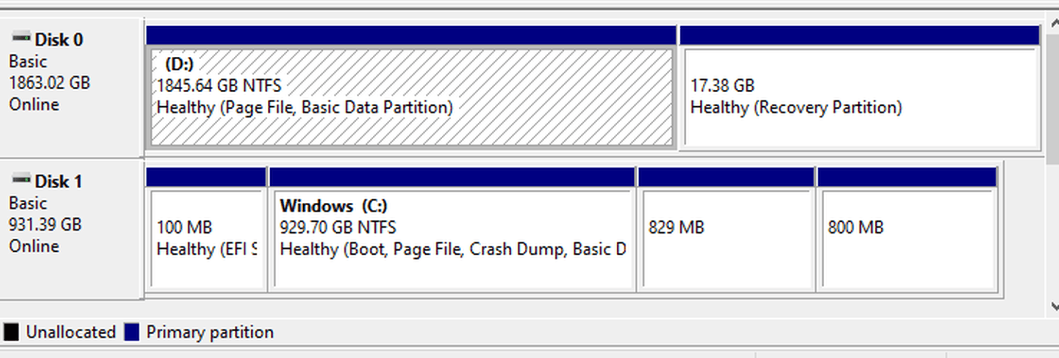Screen dimensions: 1059x358
Task: Click the Online status under Disk 1
Action: pos(34,246)
